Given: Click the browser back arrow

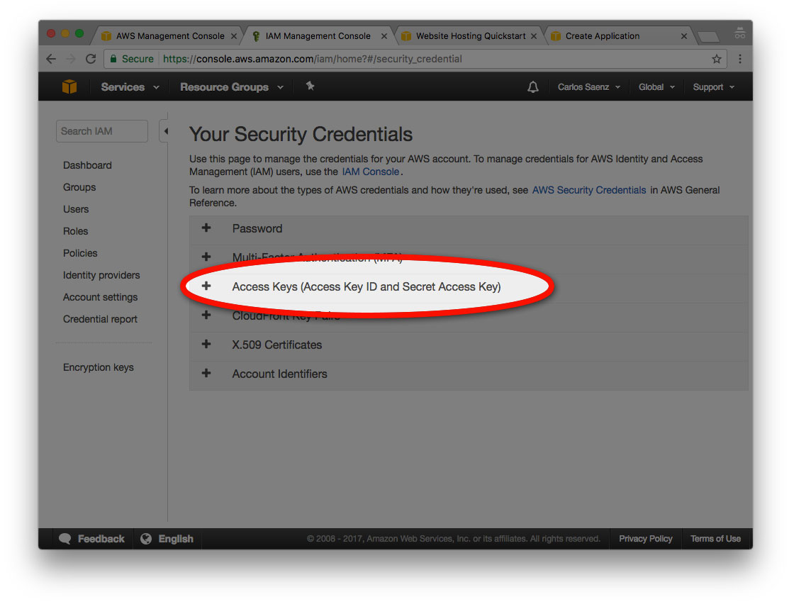Looking at the screenshot, I should 51,59.
